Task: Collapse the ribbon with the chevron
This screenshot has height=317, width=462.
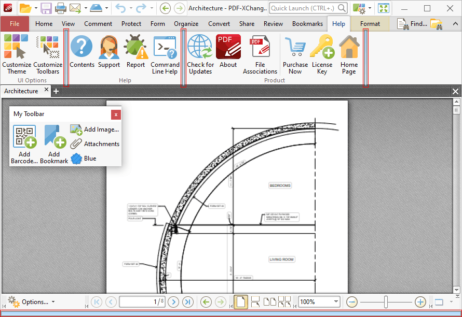Action: pyautogui.click(x=455, y=24)
